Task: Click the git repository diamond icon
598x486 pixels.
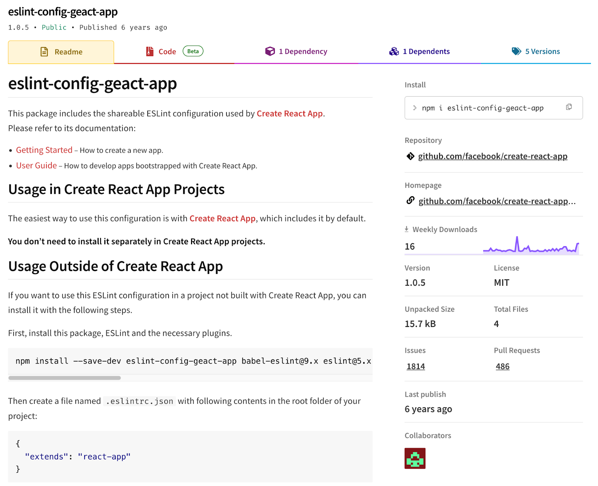Action: click(x=410, y=156)
